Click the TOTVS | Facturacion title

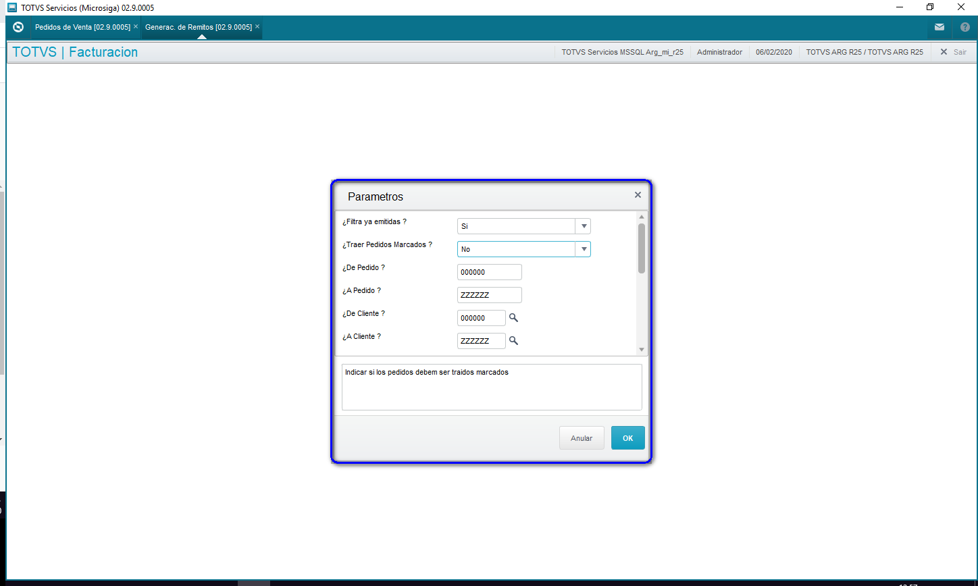coord(75,52)
